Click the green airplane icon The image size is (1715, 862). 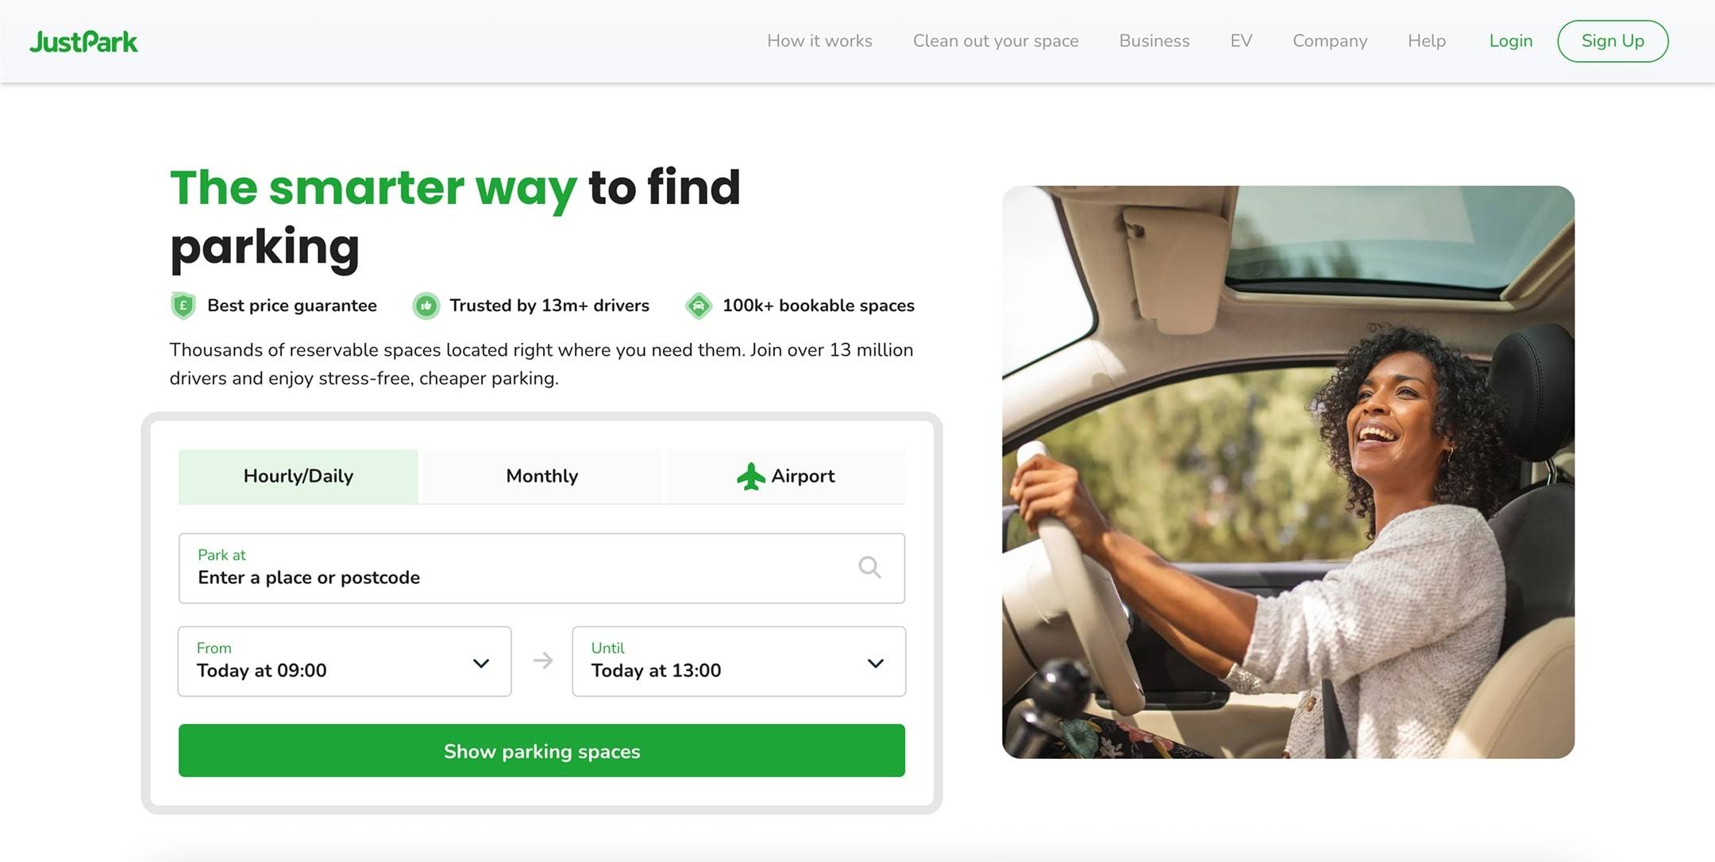(750, 476)
